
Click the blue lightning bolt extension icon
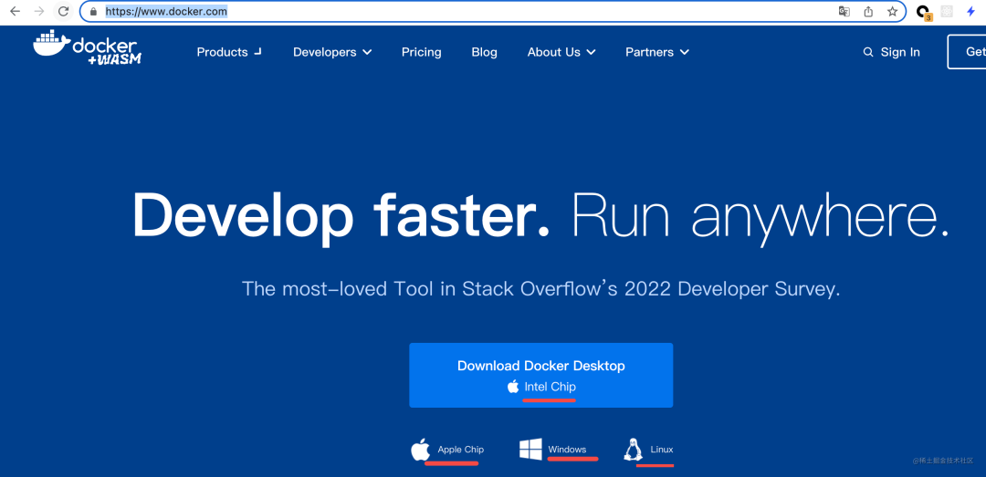(x=970, y=11)
